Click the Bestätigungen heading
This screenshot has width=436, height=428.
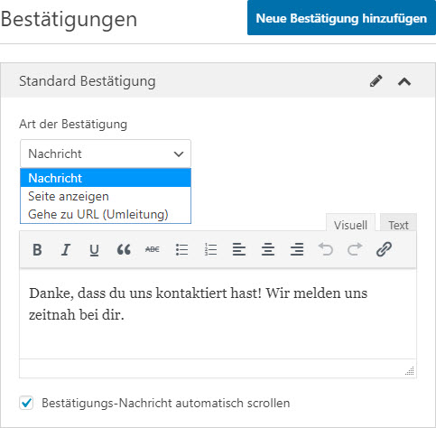69,20
